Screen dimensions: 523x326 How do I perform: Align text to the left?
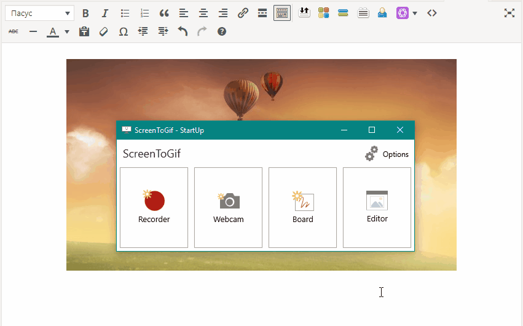pyautogui.click(x=184, y=14)
